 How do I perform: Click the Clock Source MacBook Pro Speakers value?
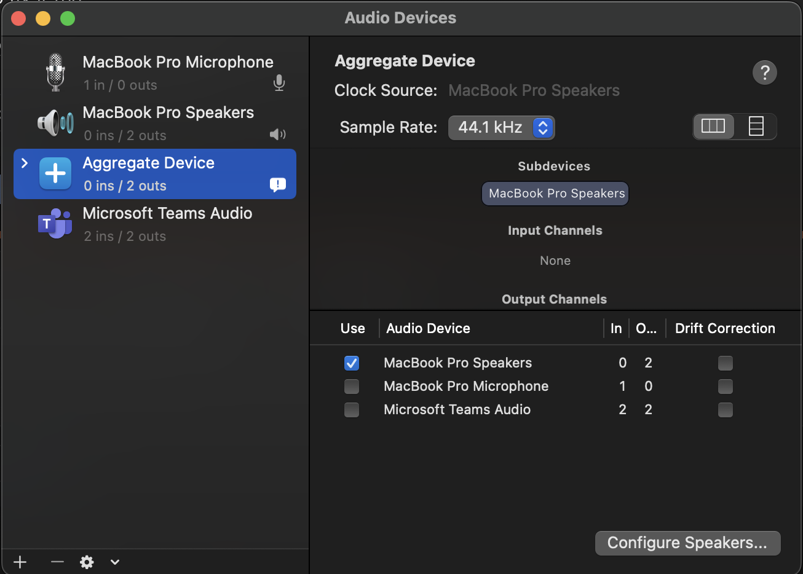point(534,90)
